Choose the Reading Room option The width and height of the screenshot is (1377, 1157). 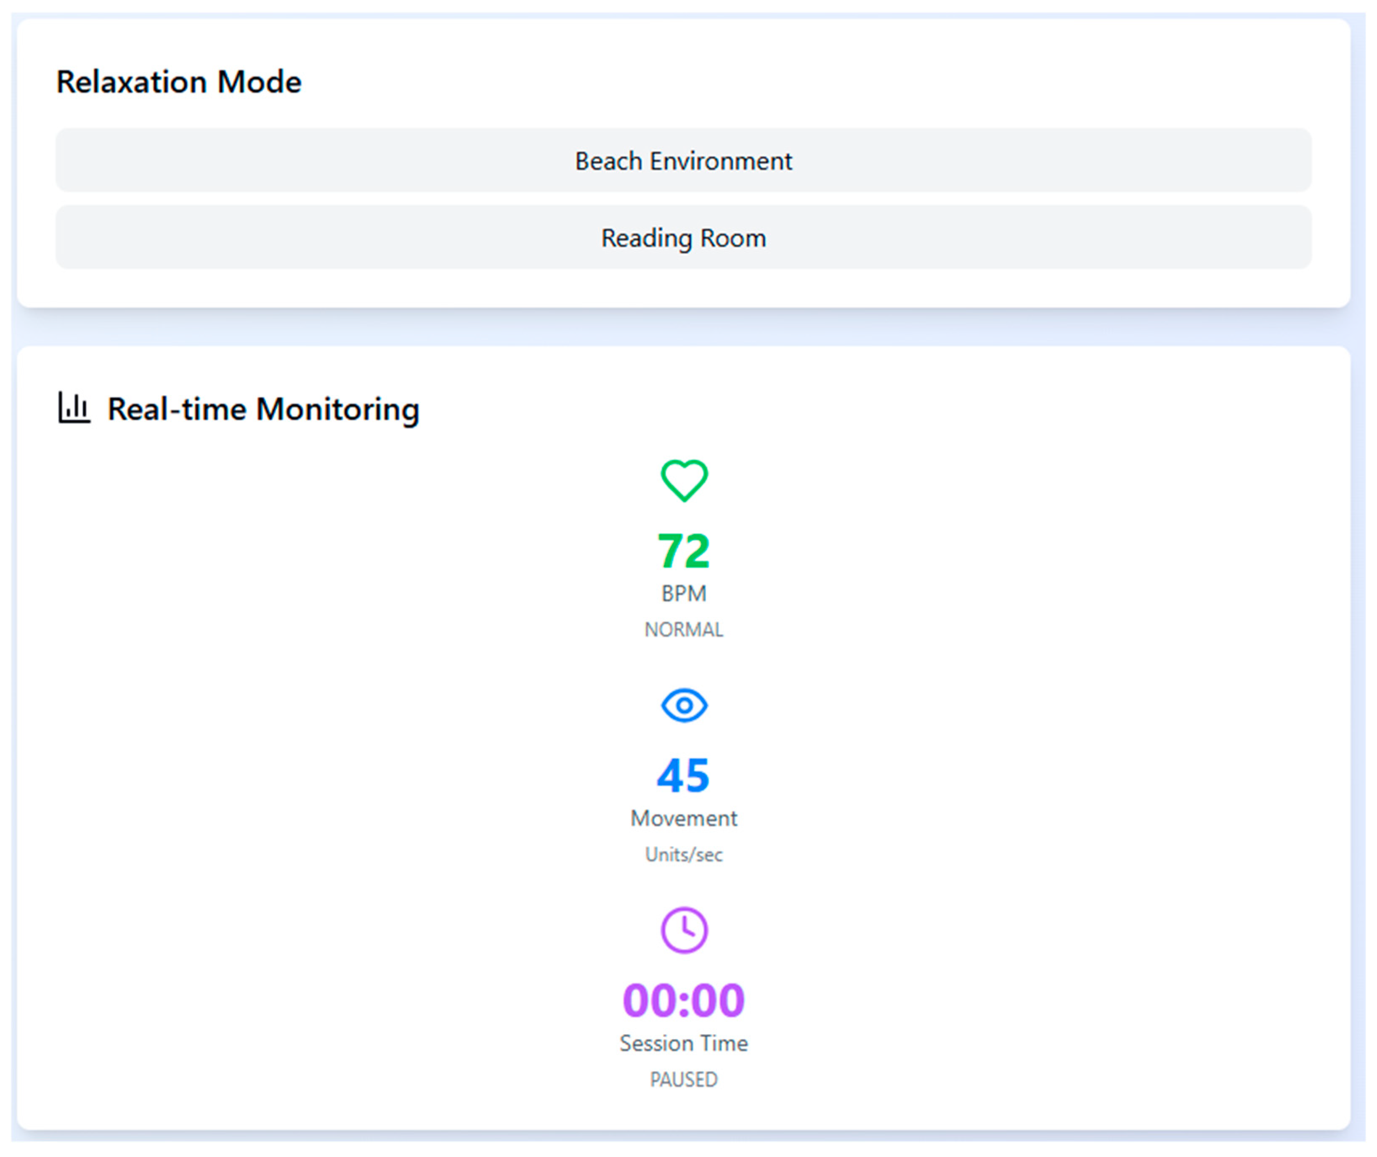[x=683, y=237]
